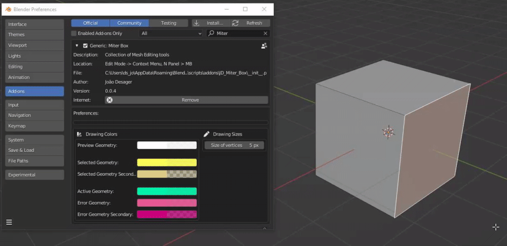Click the Drawing Colors heading
The width and height of the screenshot is (507, 246).
click(x=101, y=134)
